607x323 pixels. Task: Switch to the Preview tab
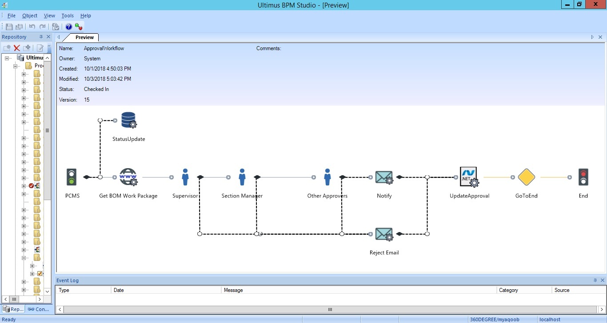84,37
